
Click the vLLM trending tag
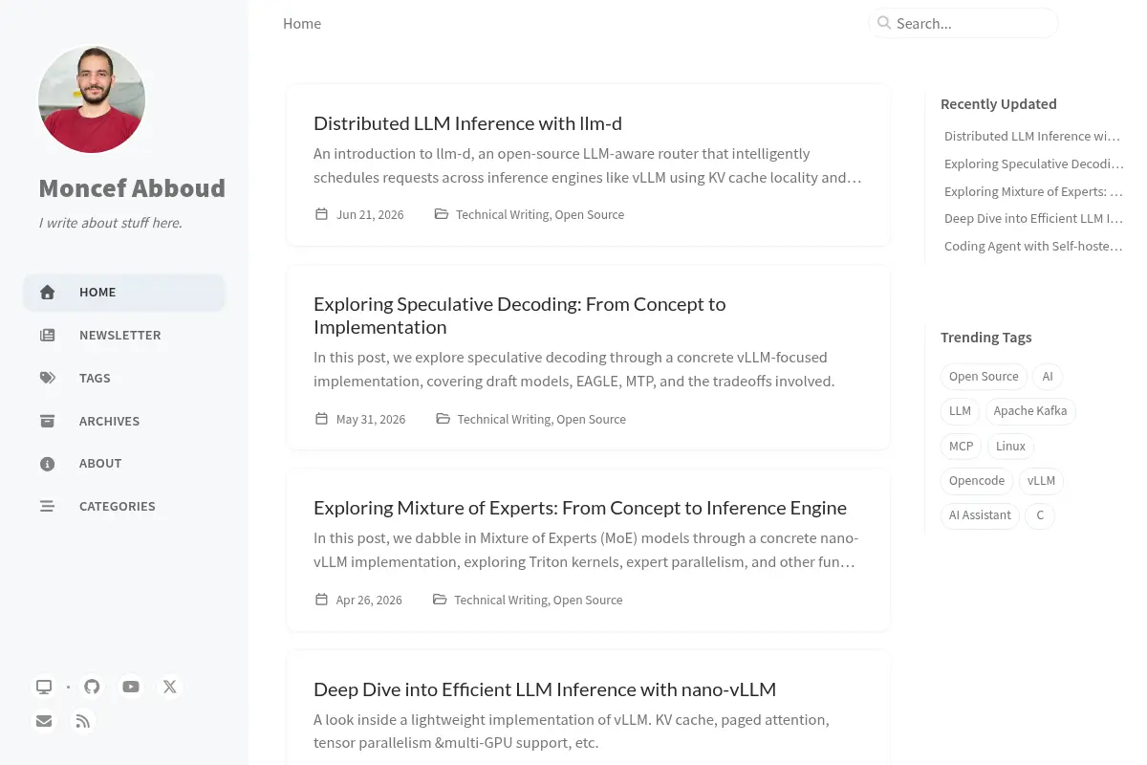[1041, 480]
